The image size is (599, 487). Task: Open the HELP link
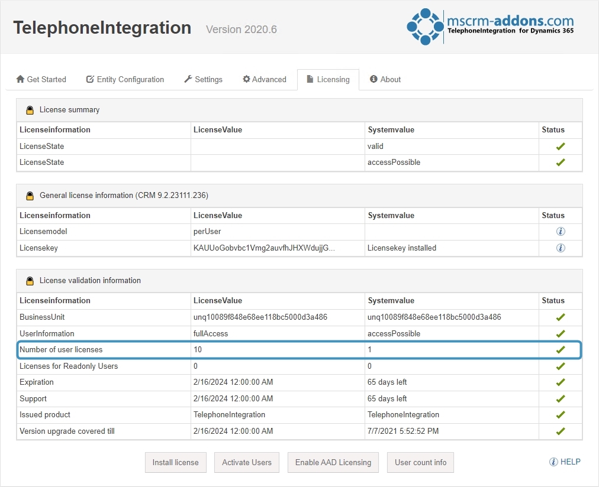point(565,462)
